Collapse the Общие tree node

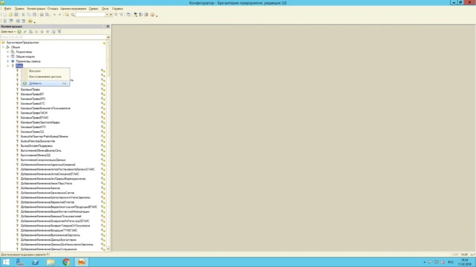pyautogui.click(x=3, y=47)
